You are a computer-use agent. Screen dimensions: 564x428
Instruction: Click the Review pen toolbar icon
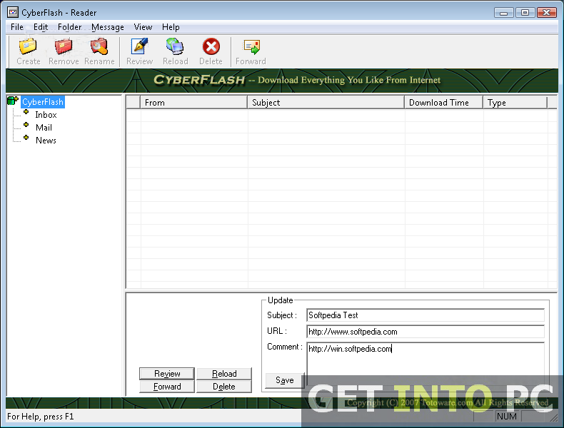pos(139,46)
